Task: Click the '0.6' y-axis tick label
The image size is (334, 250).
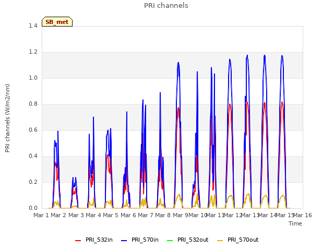Action: (33, 130)
